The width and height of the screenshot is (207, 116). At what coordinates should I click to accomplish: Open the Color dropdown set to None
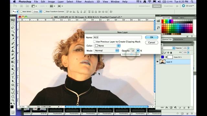click(107, 46)
